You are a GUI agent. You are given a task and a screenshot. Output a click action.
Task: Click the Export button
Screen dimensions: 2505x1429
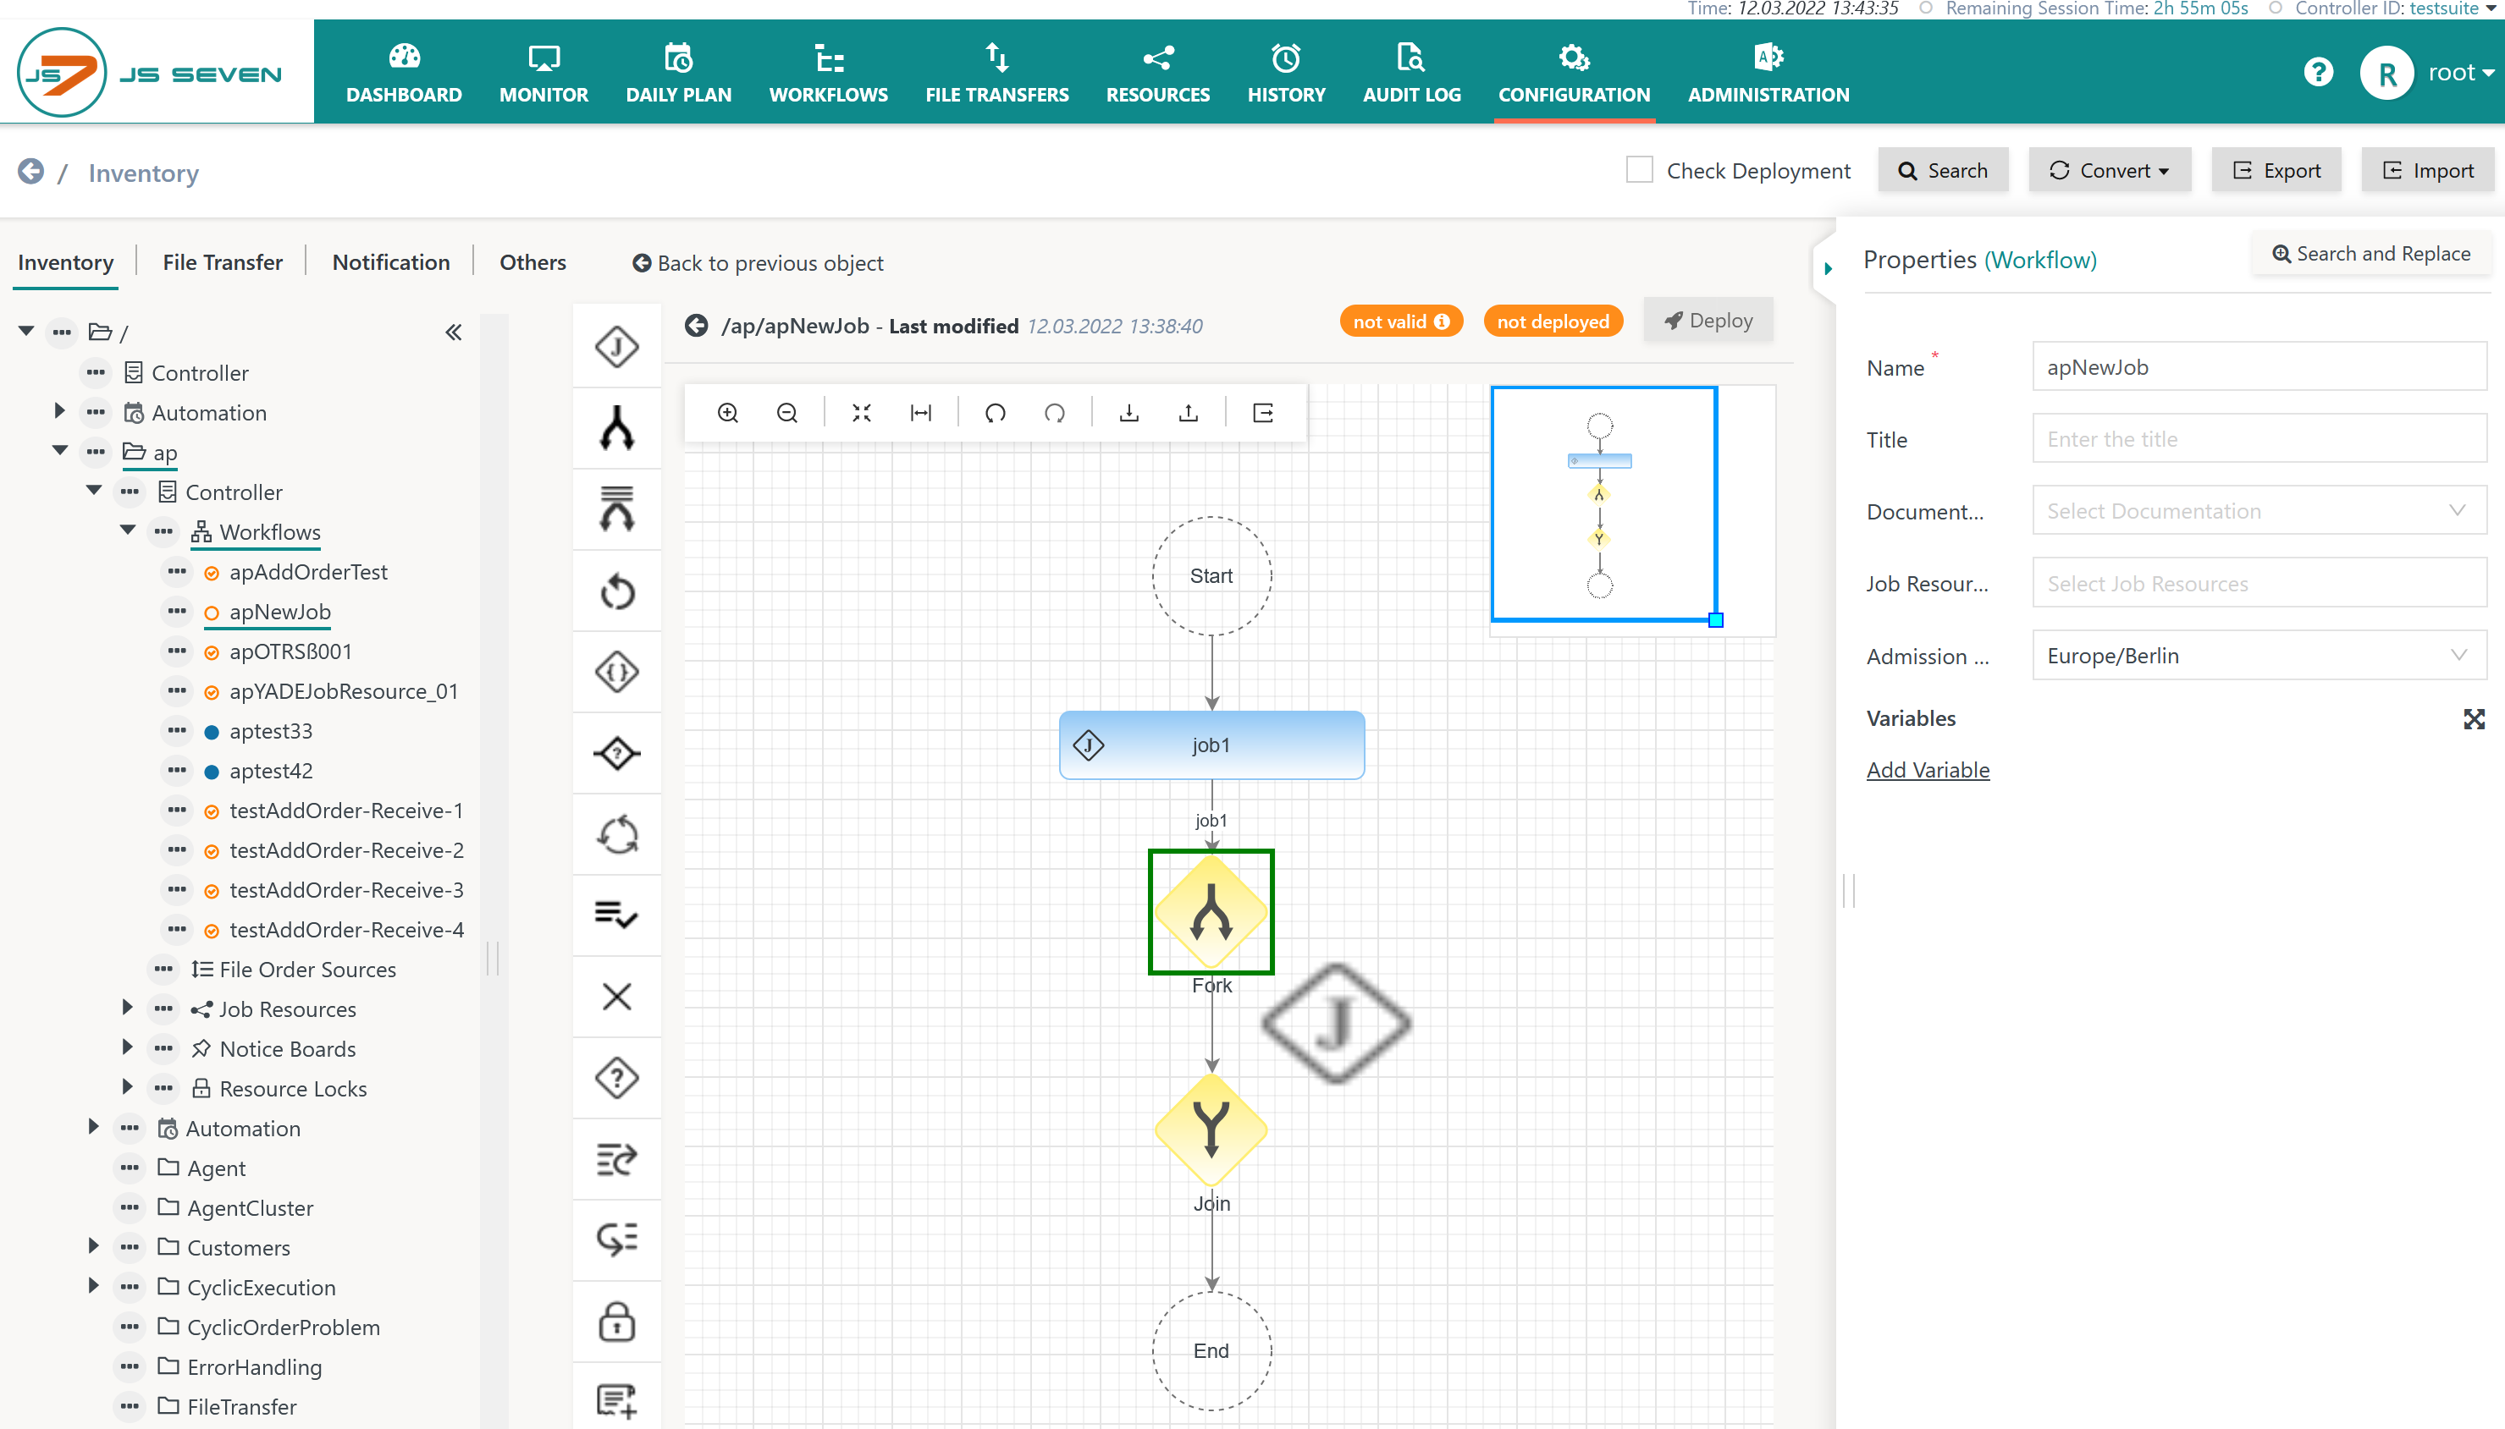(x=2276, y=170)
